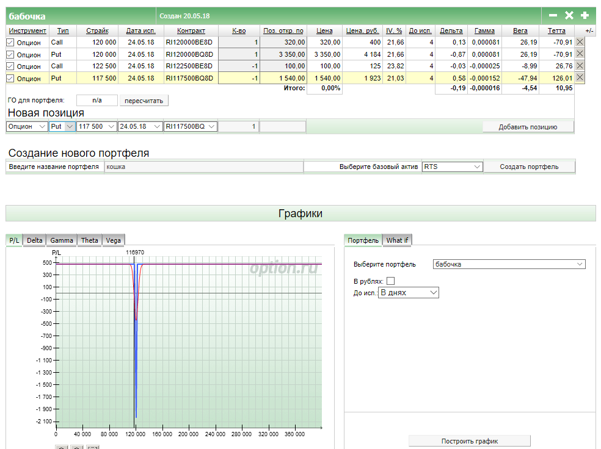601x449 pixels.
Task: Collapse the бабочка portfolio with minus icon
Action: click(553, 15)
